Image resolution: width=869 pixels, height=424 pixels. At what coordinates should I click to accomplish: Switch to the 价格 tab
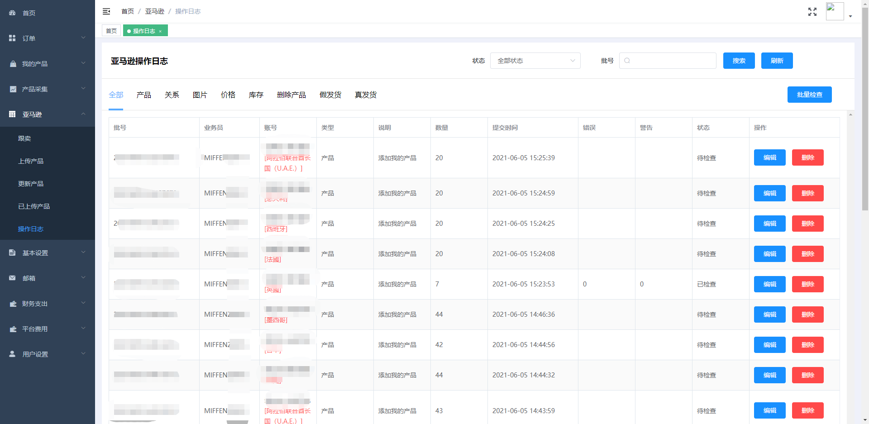pos(228,95)
